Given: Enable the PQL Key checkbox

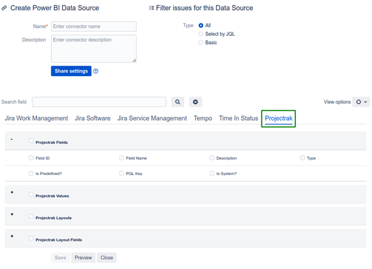Looking at the screenshot, I should (122, 173).
